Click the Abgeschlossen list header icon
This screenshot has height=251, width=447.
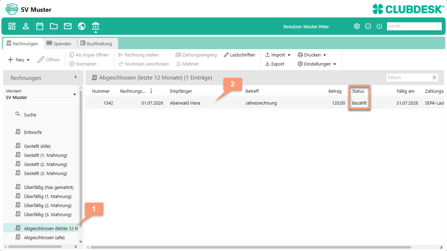94,77
